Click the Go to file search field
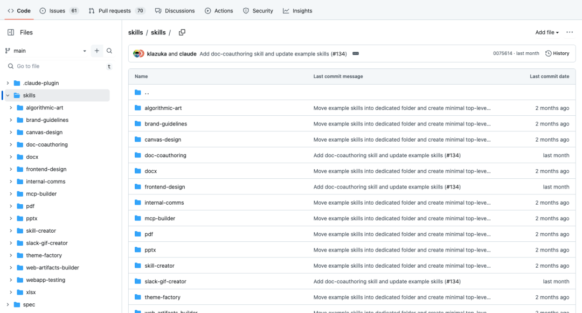 coord(57,66)
